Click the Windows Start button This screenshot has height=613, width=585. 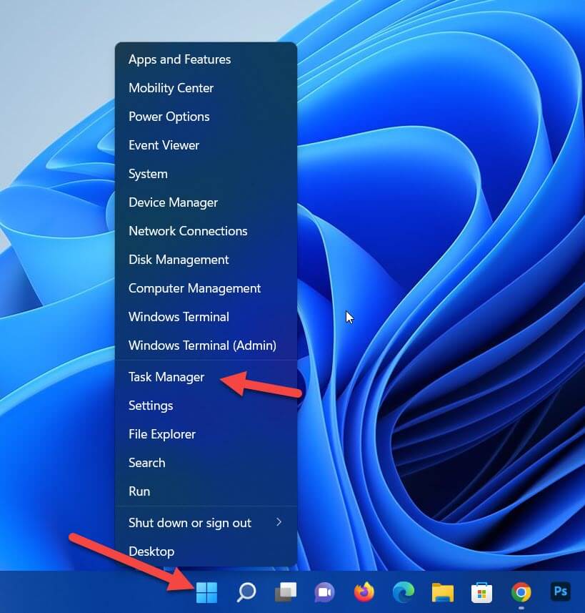[206, 592]
